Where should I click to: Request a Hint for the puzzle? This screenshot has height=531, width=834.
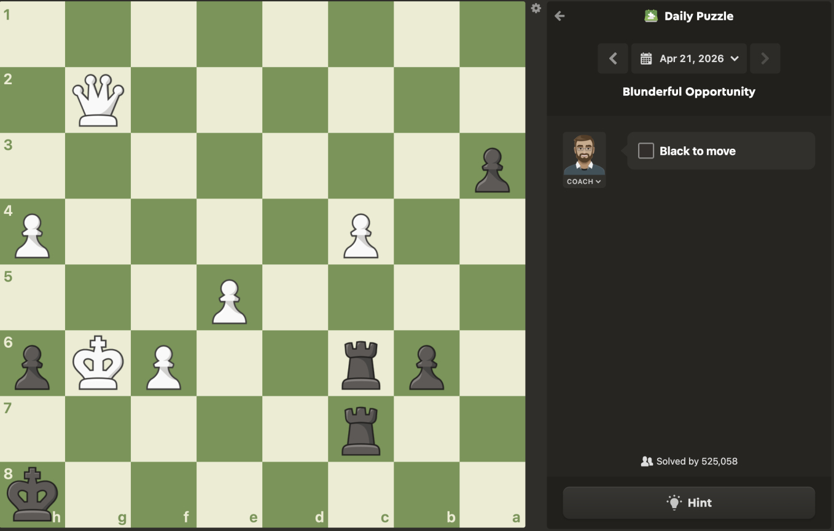tap(689, 503)
